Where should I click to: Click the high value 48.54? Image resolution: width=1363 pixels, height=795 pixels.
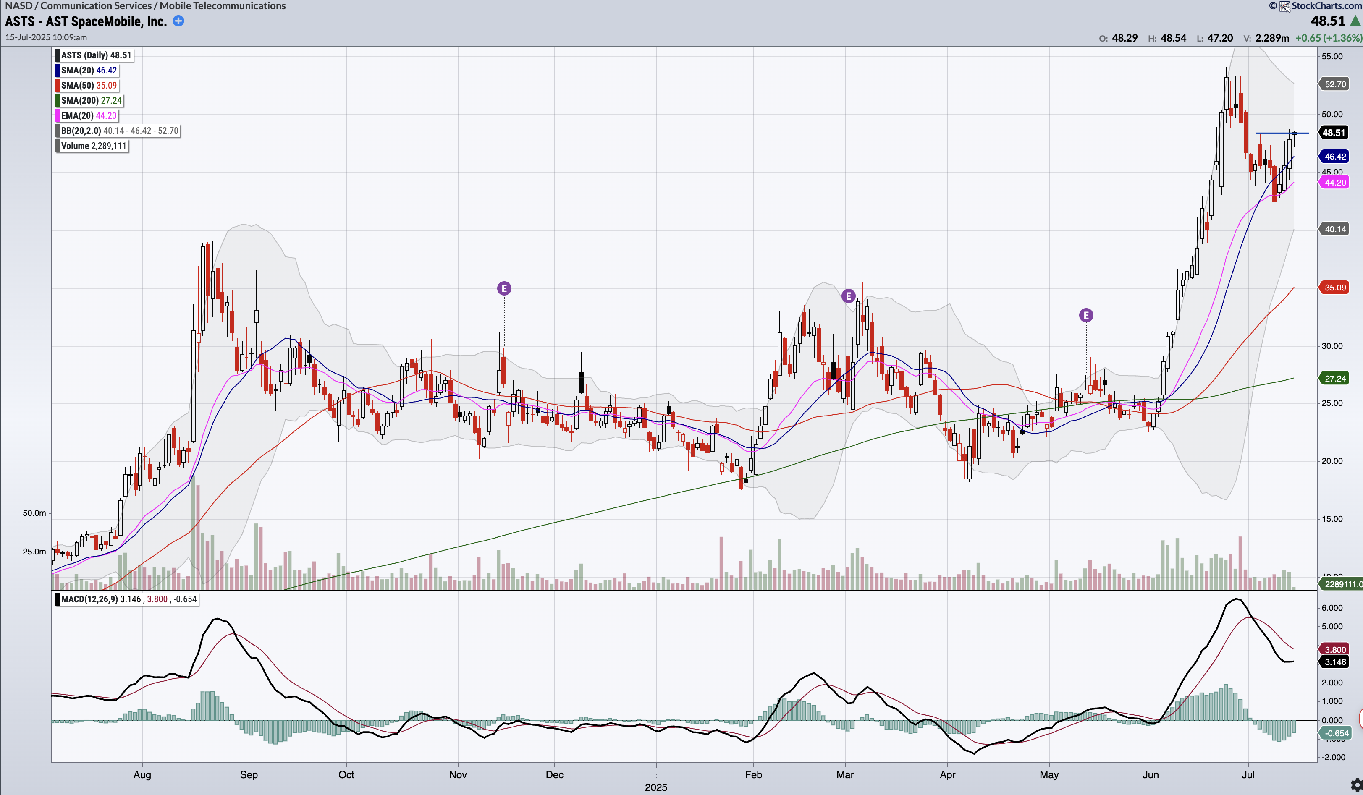click(x=1173, y=38)
